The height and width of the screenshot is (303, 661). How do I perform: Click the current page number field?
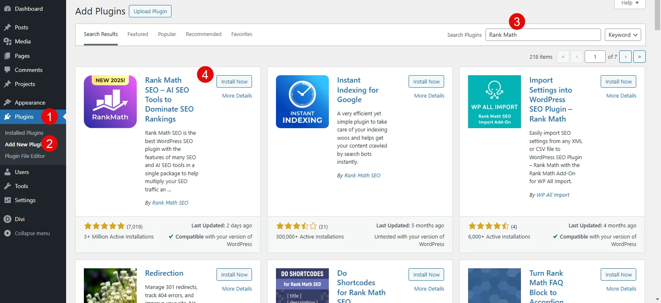(595, 57)
